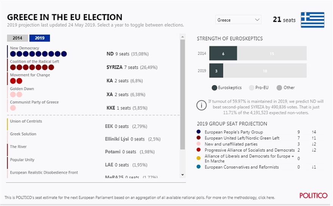333x206 pixels.
Task: Select European United Left/Nordic Green Left row
Action: point(241,138)
